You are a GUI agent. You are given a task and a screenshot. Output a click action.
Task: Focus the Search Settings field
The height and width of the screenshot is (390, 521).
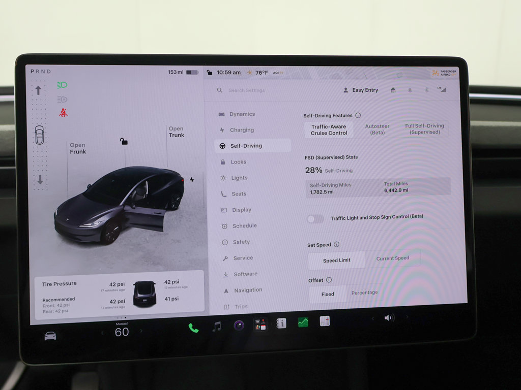click(x=247, y=90)
